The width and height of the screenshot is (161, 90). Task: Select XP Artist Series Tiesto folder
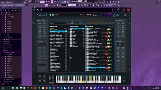click(x=58, y=44)
